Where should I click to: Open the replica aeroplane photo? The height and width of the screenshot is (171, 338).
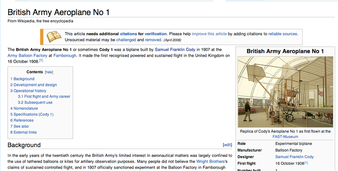pos(285,92)
